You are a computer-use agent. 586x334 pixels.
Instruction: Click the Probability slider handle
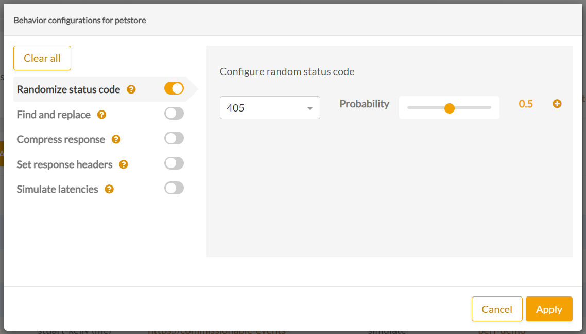point(449,108)
